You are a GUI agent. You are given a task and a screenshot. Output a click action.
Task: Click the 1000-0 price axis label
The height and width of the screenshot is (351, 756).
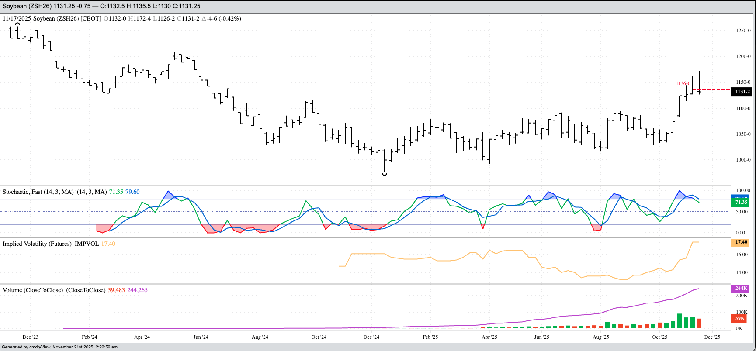(x=743, y=160)
